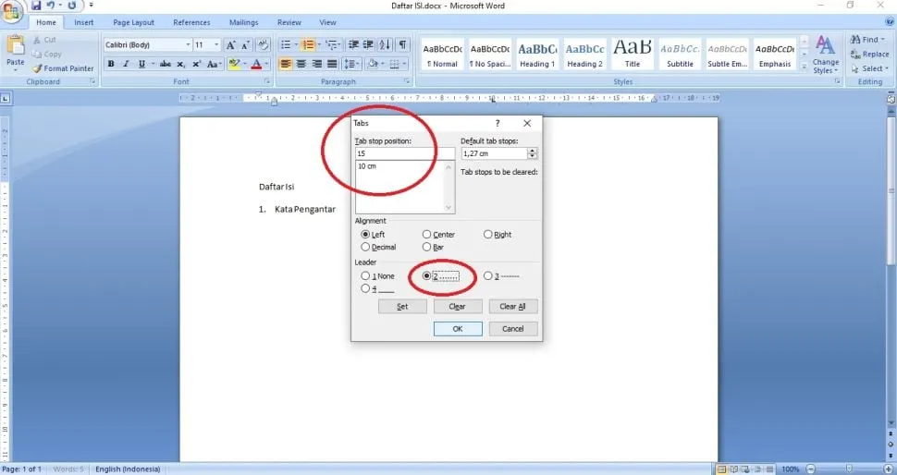Click the Change Styles icon

pos(825,54)
